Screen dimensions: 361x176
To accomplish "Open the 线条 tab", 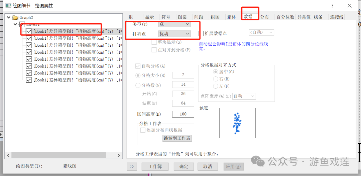I will [320, 17].
